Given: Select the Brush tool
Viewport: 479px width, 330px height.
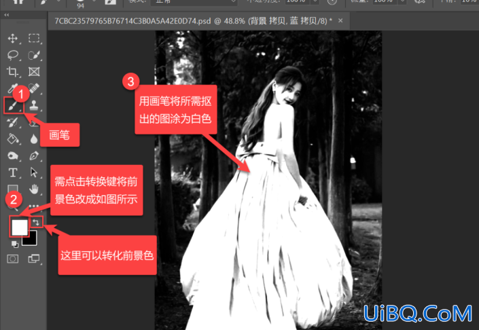Looking at the screenshot, I should coord(13,106).
